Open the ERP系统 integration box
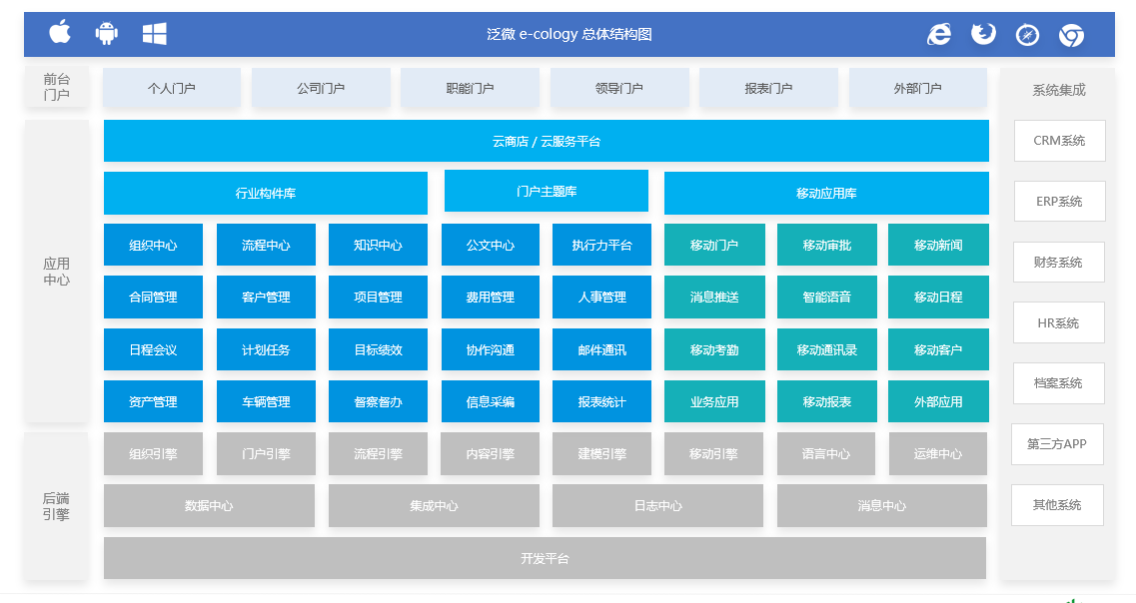This screenshot has height=603, width=1136. (1059, 202)
